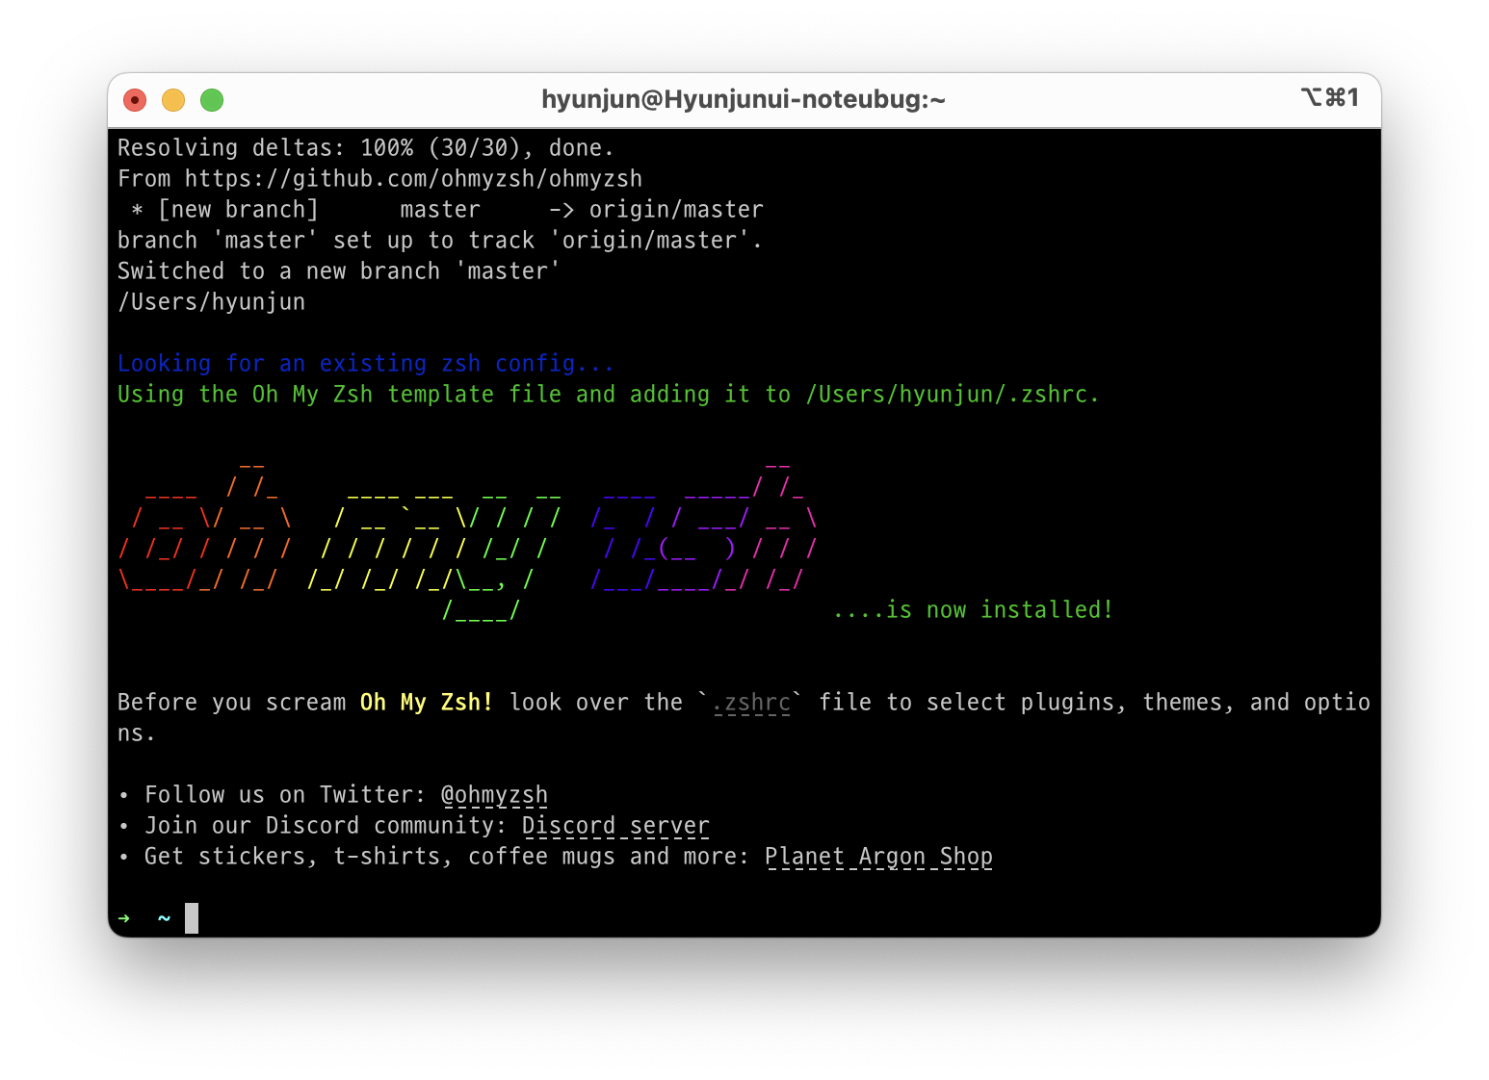Click the 'Follow us on Twitter:' text
The height and width of the screenshot is (1080, 1489).
[x=285, y=795]
